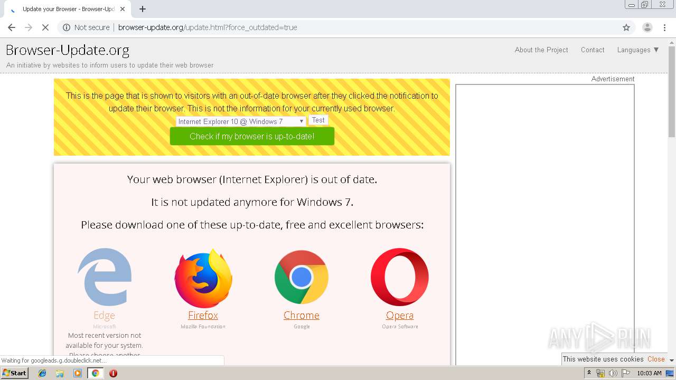Open the network tray icon
The width and height of the screenshot is (676, 380).
tap(600, 373)
